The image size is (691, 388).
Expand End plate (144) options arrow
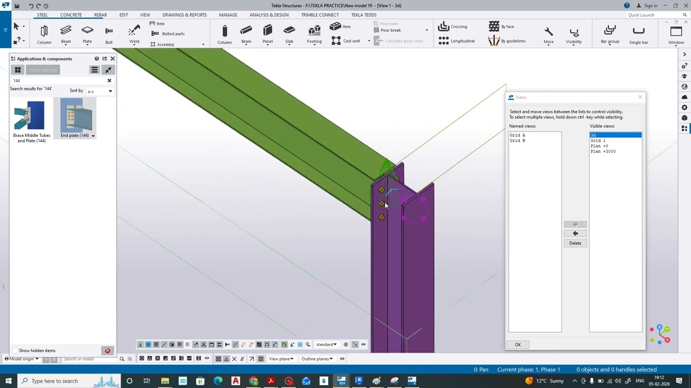[x=93, y=136]
